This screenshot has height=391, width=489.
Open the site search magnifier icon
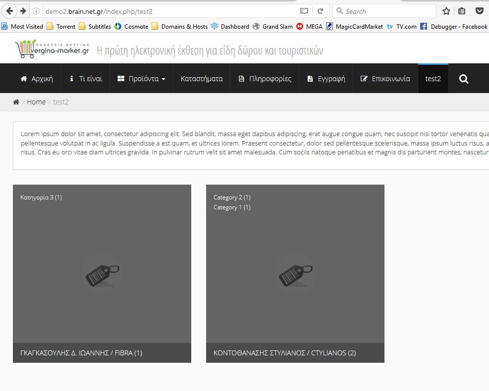[464, 79]
